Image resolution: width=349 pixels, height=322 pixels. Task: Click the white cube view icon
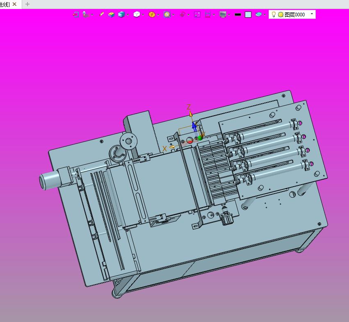click(x=137, y=14)
